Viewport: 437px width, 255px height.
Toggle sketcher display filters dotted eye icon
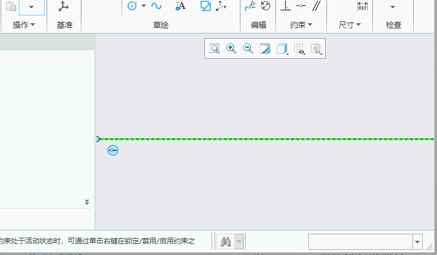(299, 48)
